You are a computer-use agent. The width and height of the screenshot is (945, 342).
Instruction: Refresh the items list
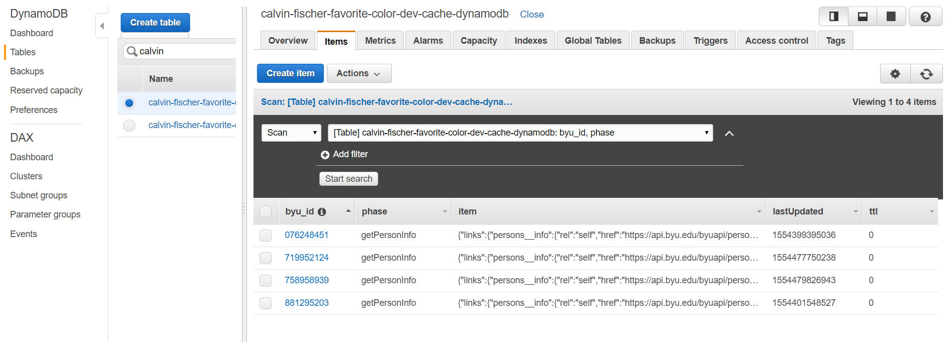926,74
